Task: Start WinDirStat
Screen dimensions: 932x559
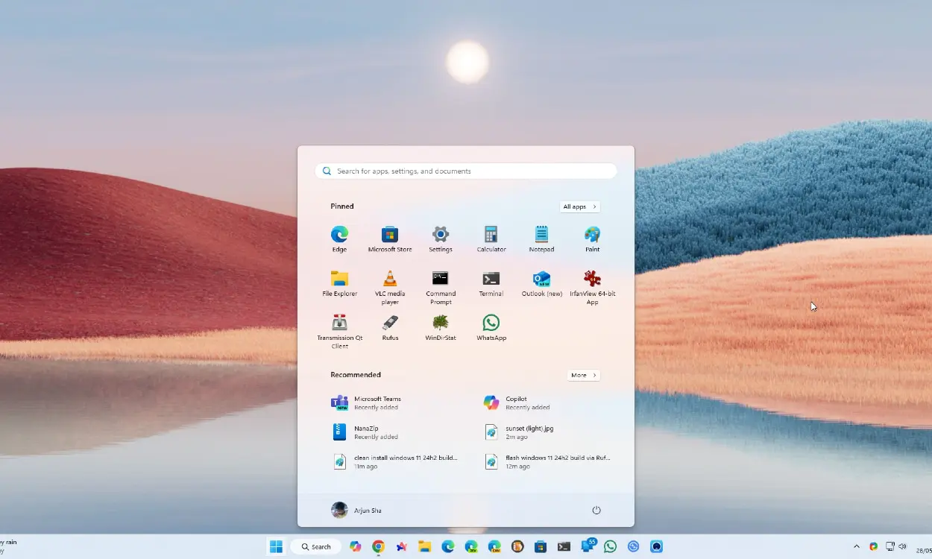Action: click(x=441, y=328)
